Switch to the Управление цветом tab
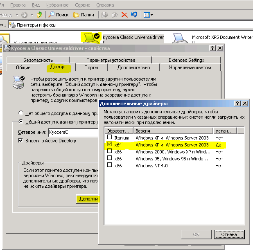253x252 pixels. (190, 67)
